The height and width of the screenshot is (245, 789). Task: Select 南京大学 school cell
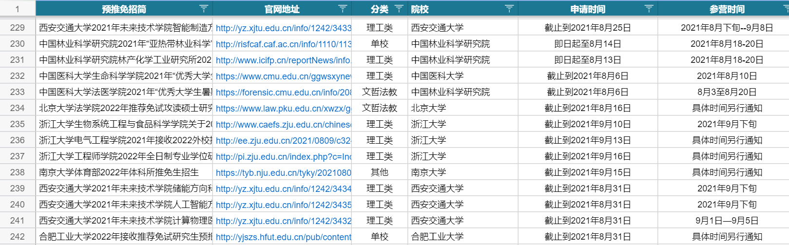click(463, 172)
